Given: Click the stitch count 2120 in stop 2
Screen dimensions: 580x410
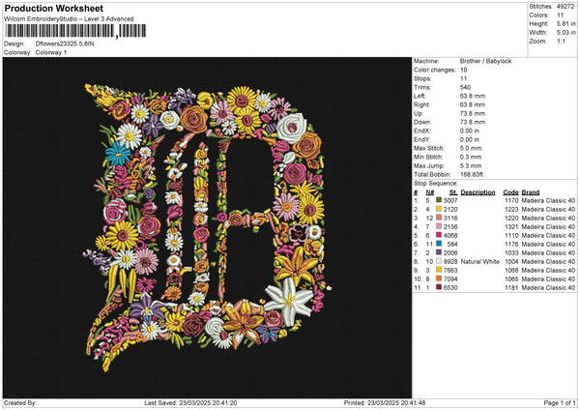Looking at the screenshot, I should tap(450, 210).
